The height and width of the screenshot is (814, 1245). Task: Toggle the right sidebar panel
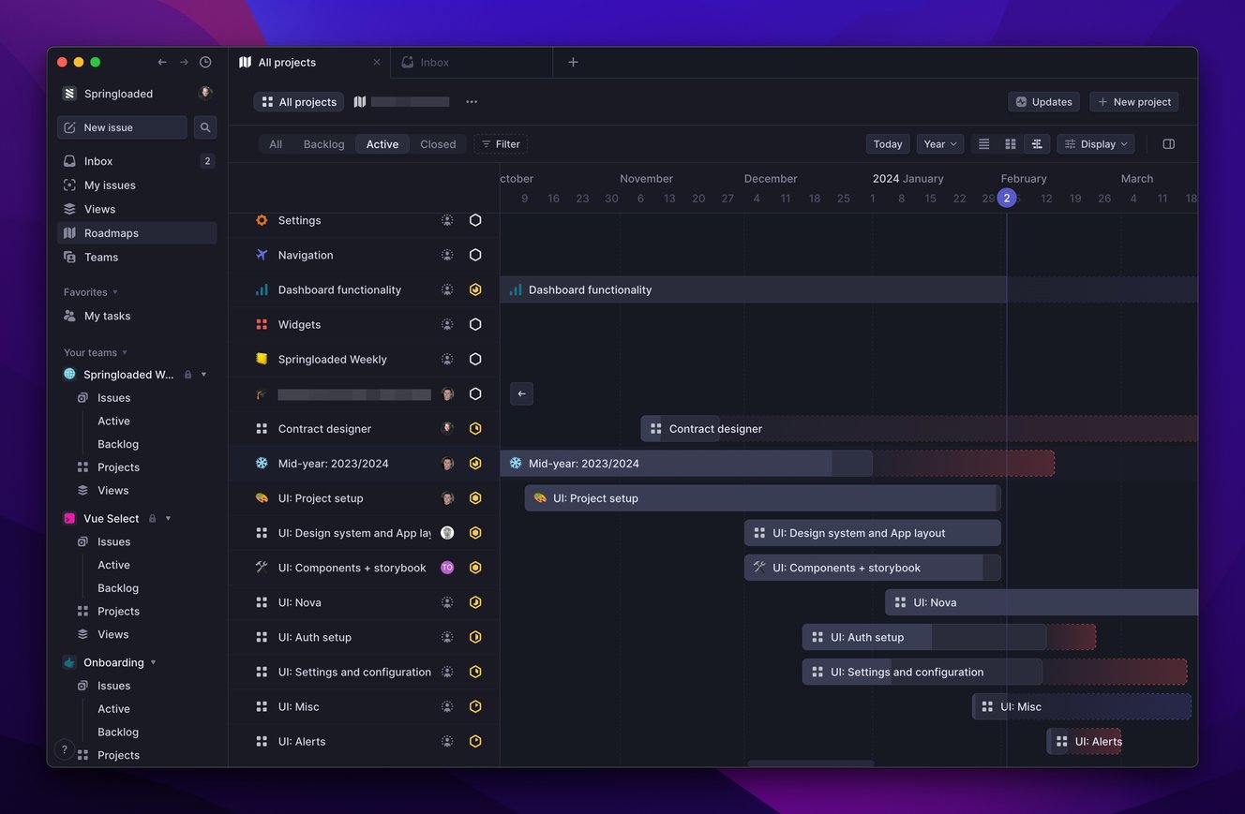[1168, 144]
